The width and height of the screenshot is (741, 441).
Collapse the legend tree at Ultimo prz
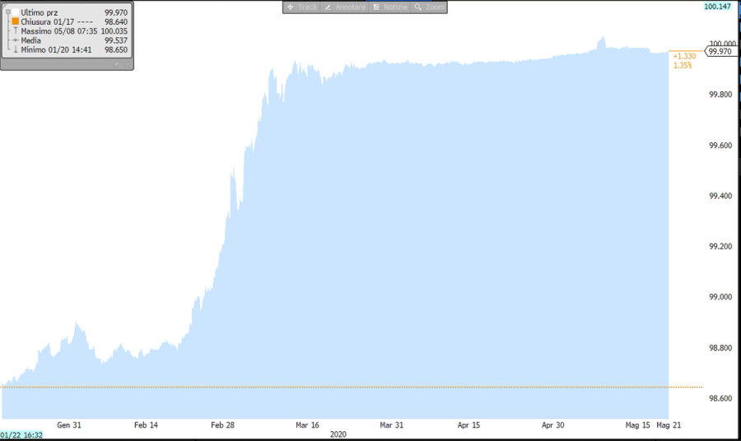coord(7,12)
